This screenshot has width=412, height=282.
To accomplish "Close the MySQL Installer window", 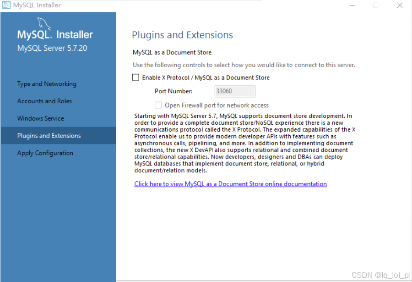I will point(400,5).
